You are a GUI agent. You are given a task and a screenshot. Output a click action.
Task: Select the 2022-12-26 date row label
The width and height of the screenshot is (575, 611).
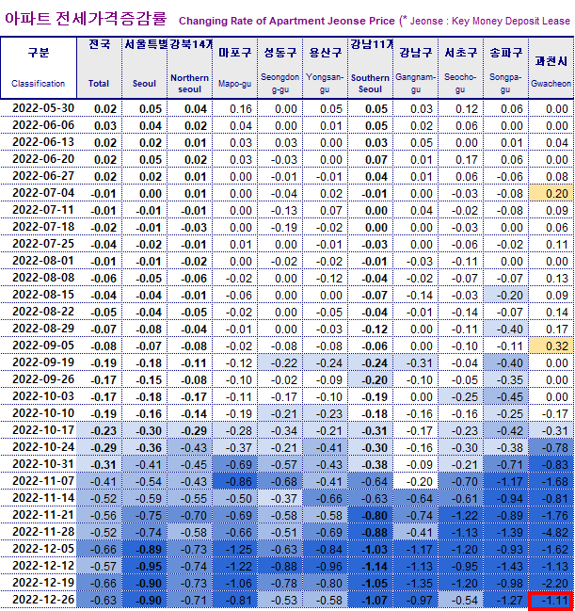pos(43,600)
